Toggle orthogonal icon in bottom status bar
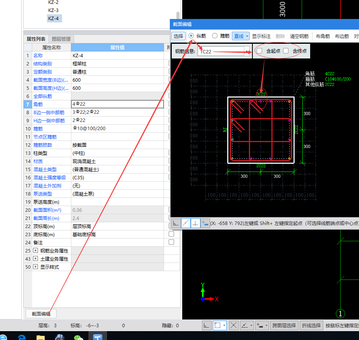Screen dimensions: 359x340 click(x=206, y=325)
